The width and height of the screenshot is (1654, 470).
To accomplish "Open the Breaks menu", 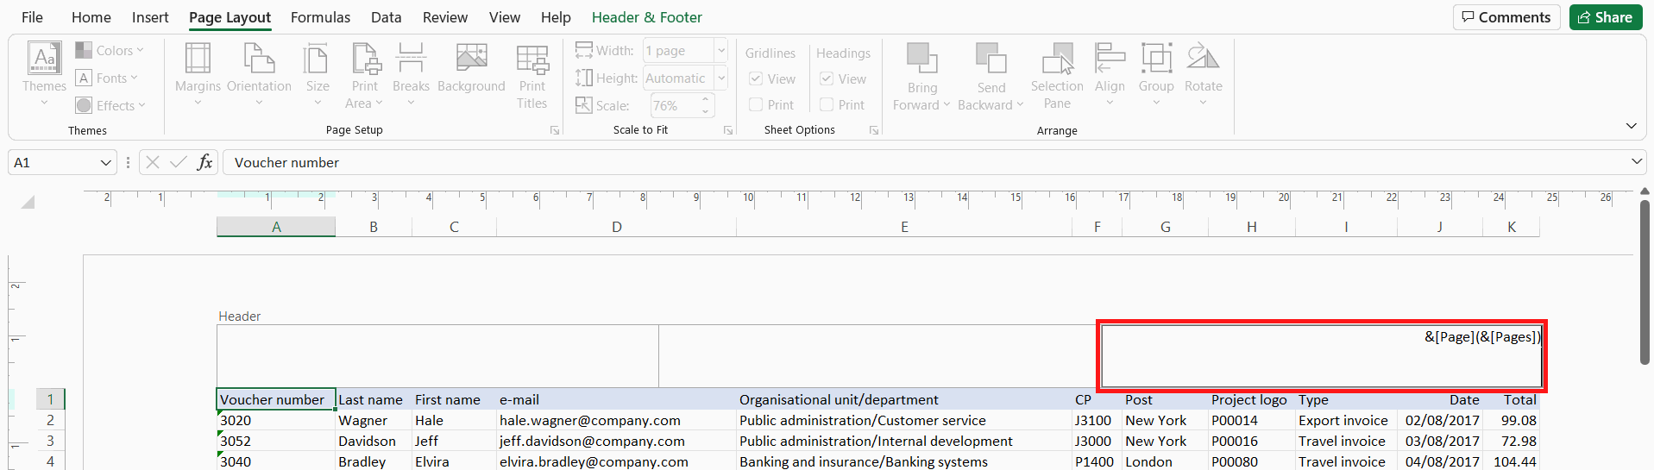I will click(x=411, y=75).
